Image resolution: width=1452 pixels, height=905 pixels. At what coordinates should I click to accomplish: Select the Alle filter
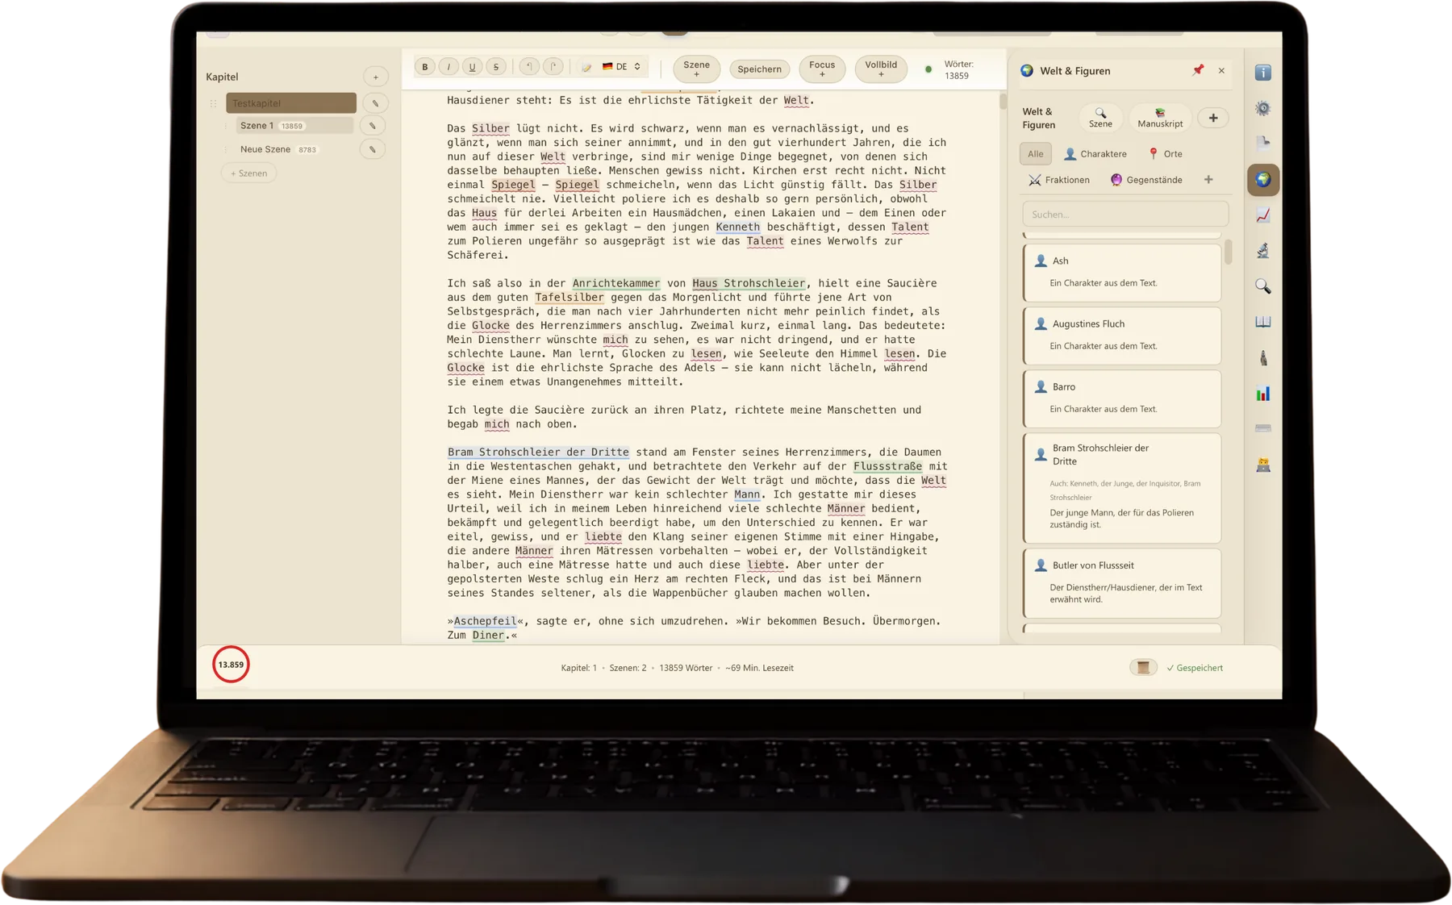point(1036,154)
